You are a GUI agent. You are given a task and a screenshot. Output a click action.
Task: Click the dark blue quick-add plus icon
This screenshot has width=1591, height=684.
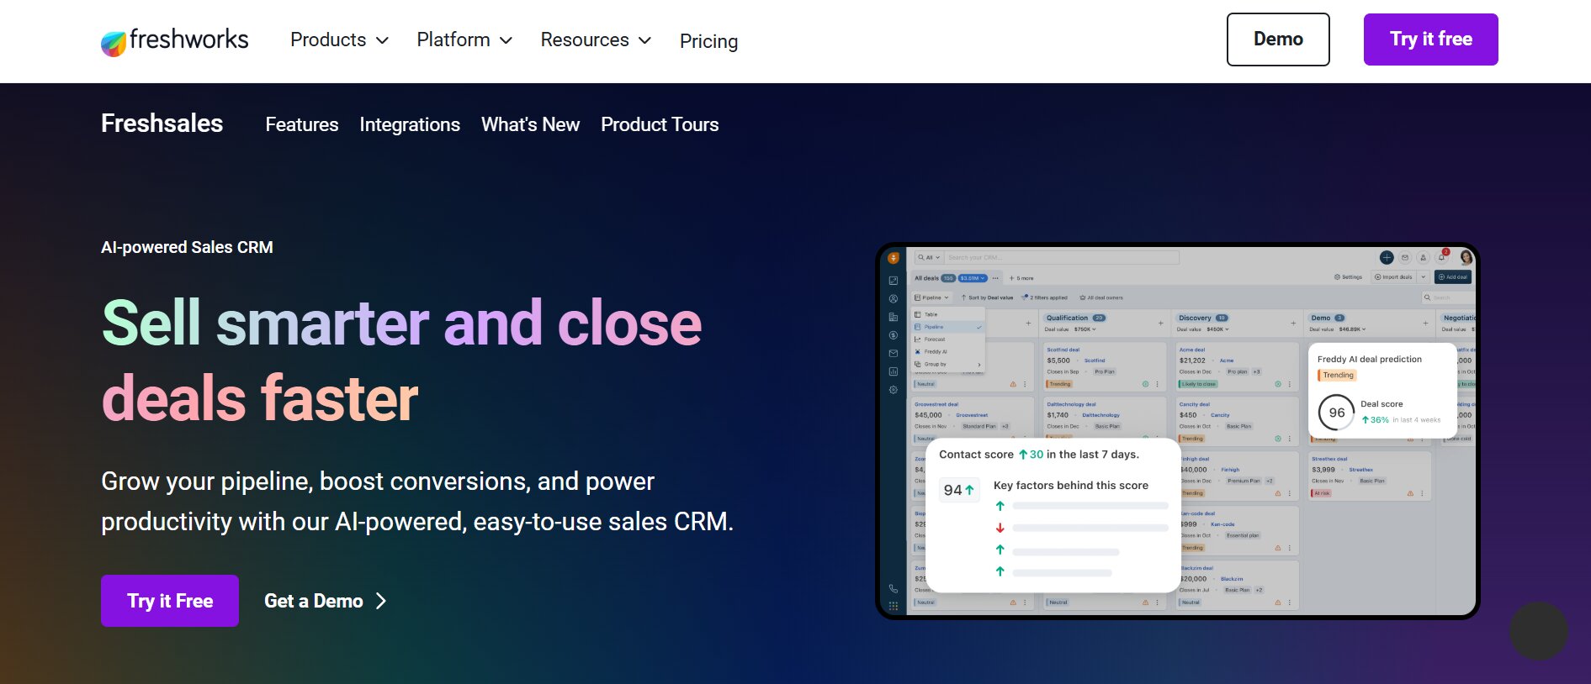(x=1387, y=258)
